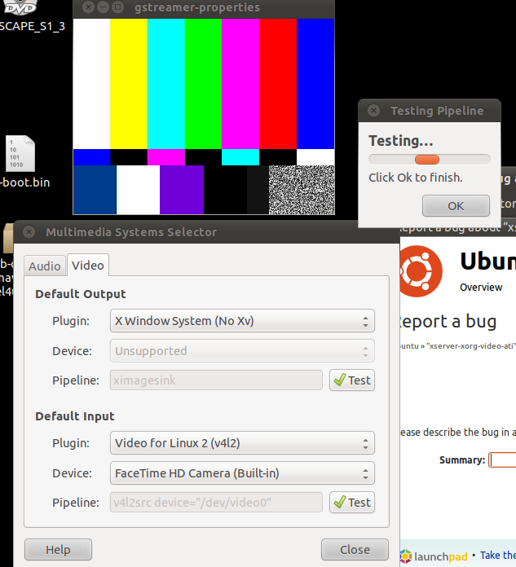Test the ximagesink output pipeline

pyautogui.click(x=351, y=380)
